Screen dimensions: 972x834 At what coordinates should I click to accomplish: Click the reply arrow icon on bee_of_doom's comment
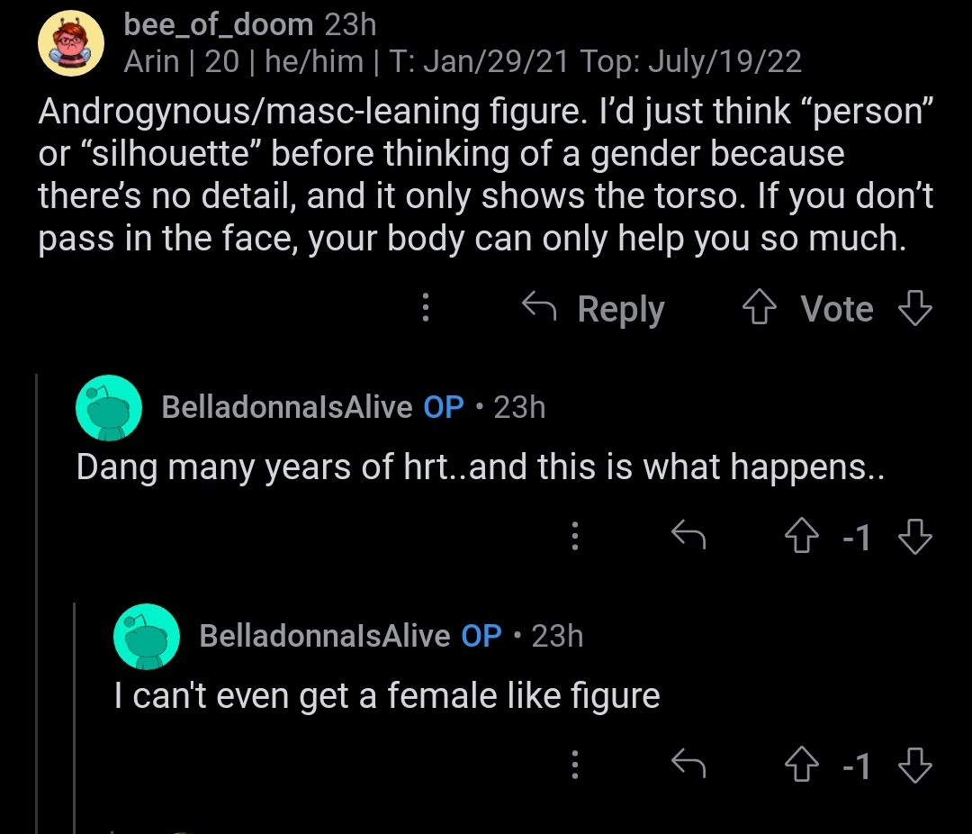pyautogui.click(x=539, y=306)
